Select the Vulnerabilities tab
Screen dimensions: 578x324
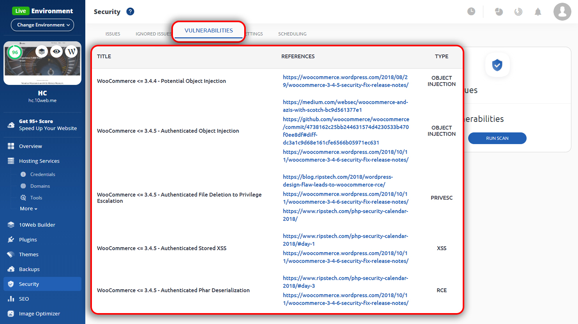[x=209, y=30]
